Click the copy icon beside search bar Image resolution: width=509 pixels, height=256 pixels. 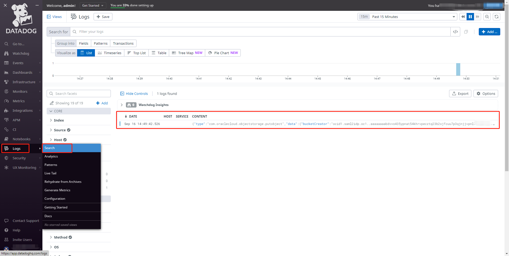click(x=466, y=32)
